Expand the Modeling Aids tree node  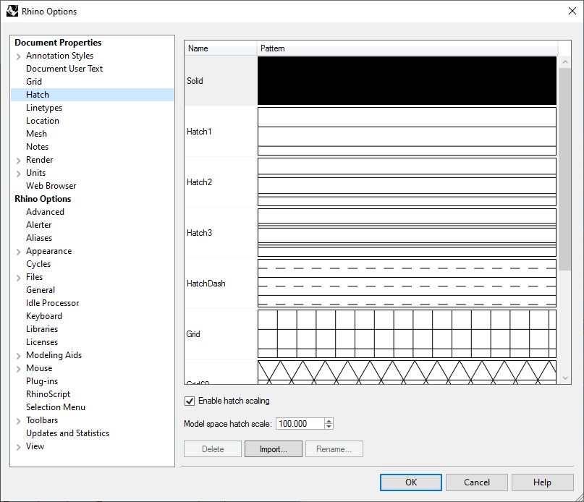click(x=18, y=356)
